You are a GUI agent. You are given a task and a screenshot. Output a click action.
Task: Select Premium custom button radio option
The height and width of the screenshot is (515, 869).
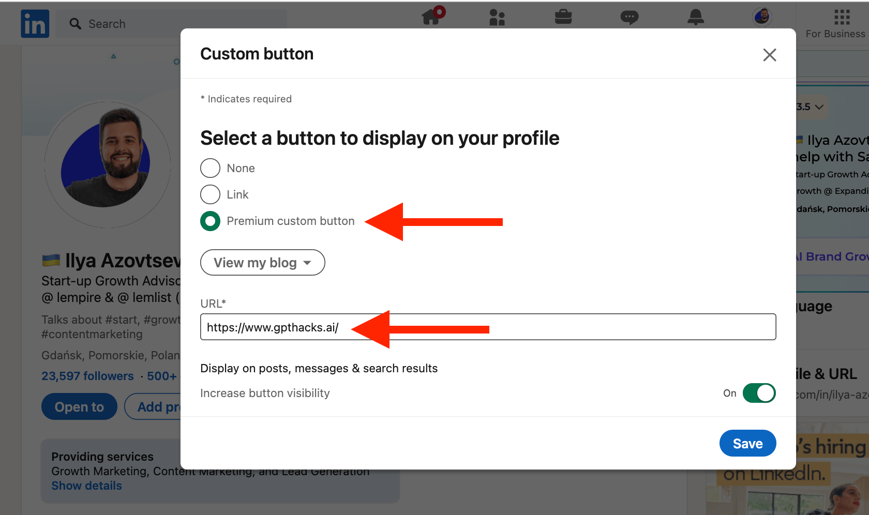(x=210, y=221)
